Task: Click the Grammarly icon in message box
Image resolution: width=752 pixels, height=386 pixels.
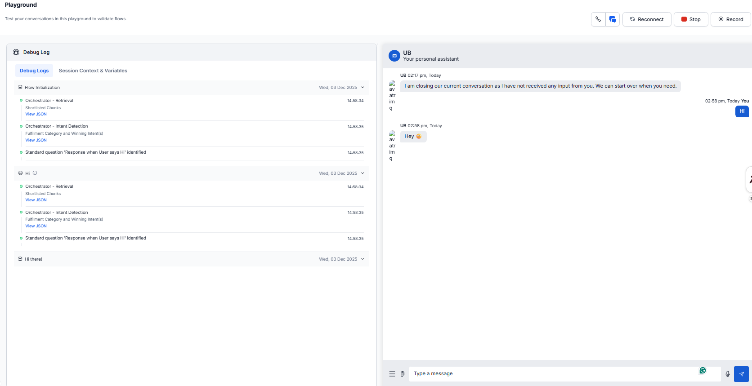Action: pyautogui.click(x=703, y=371)
